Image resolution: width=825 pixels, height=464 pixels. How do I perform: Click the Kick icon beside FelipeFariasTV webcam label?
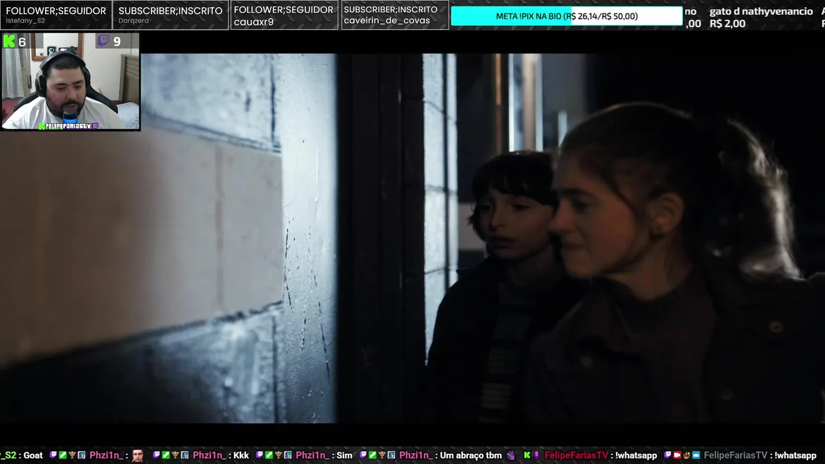[x=42, y=126]
